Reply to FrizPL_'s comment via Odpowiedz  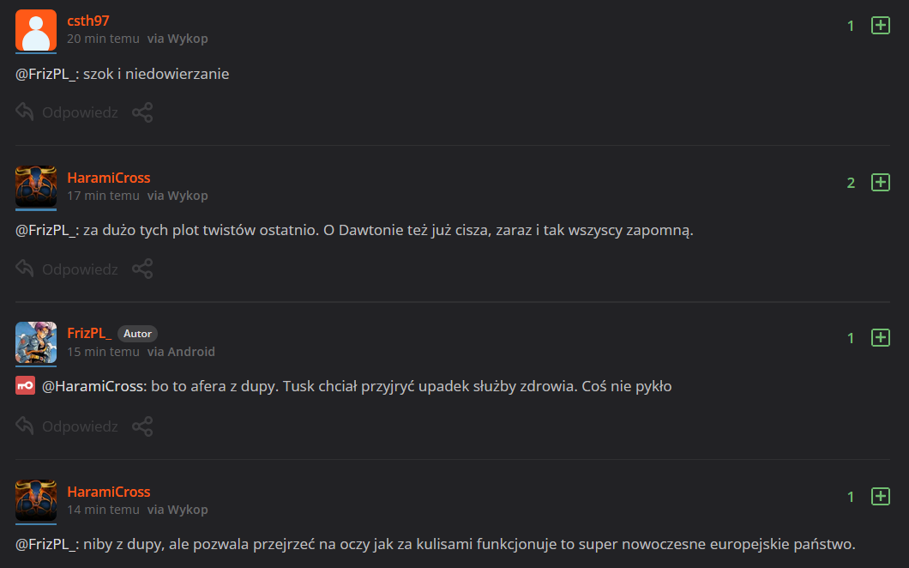click(67, 426)
